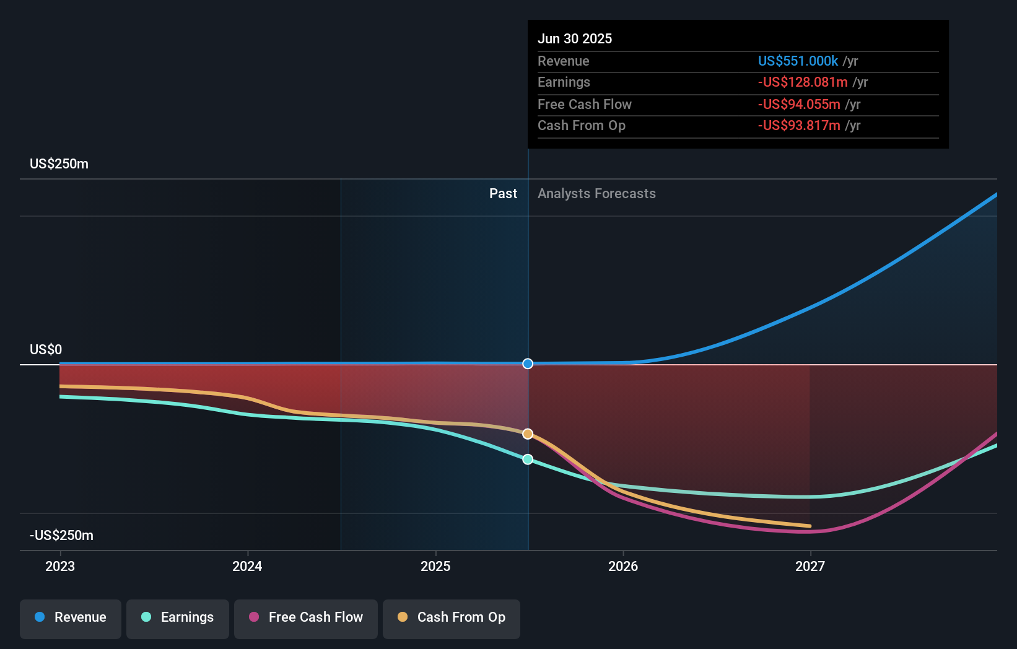The height and width of the screenshot is (649, 1017).
Task: Click the Cash From Op label in tooltip
Action: point(582,126)
